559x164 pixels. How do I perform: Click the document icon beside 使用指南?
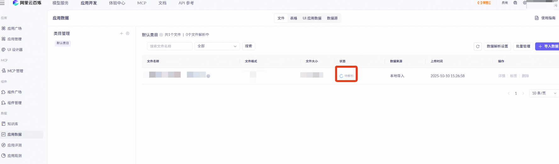coord(537,18)
